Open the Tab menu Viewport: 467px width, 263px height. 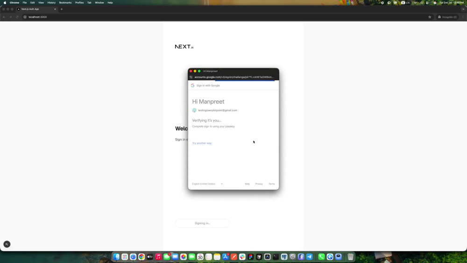click(89, 3)
